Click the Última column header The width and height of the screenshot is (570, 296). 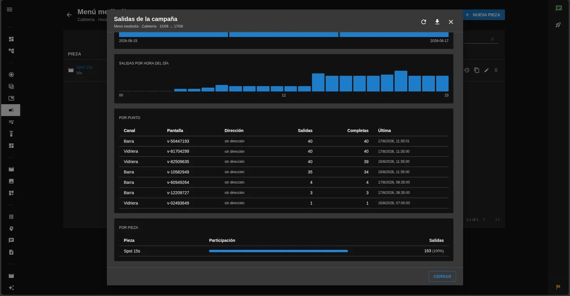(384, 130)
